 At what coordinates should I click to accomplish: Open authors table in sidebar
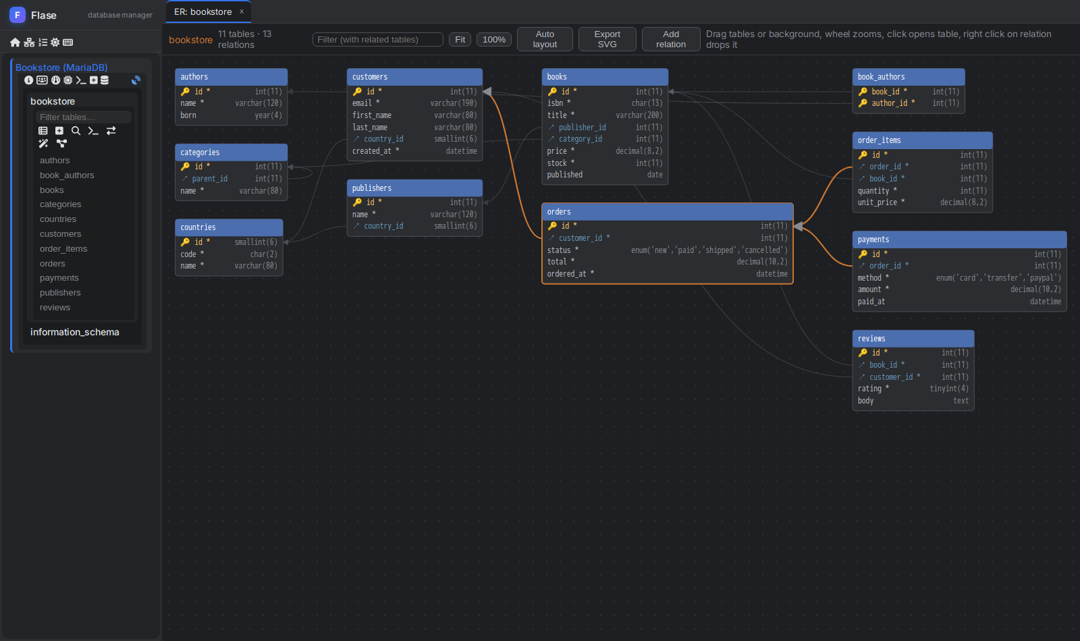pyautogui.click(x=55, y=161)
